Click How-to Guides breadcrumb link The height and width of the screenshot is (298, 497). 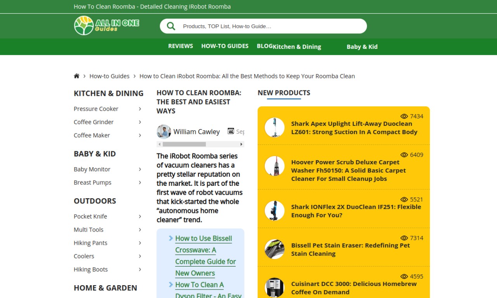pyautogui.click(x=109, y=76)
